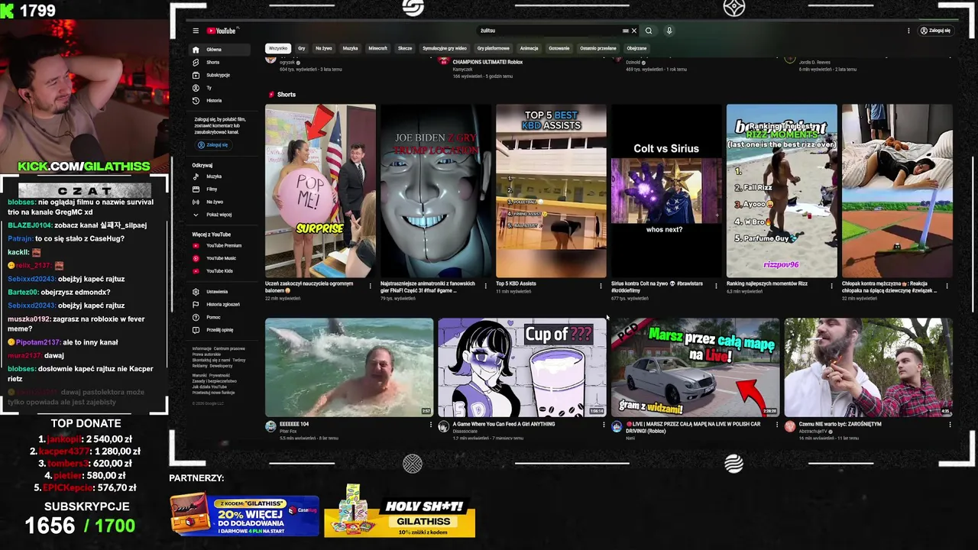Open Historia zgłoszeń in the sidebar

(219, 304)
